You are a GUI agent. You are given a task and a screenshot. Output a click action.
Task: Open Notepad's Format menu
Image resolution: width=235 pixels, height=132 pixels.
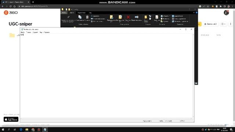(x=35, y=32)
